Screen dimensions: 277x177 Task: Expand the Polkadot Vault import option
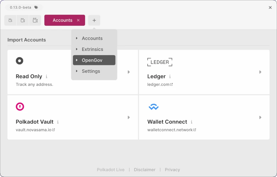tap(129, 117)
